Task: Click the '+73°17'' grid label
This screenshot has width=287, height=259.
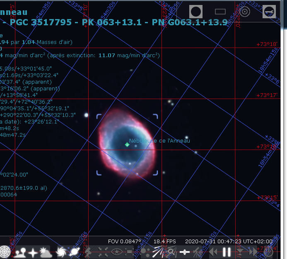Action: (x=267, y=95)
